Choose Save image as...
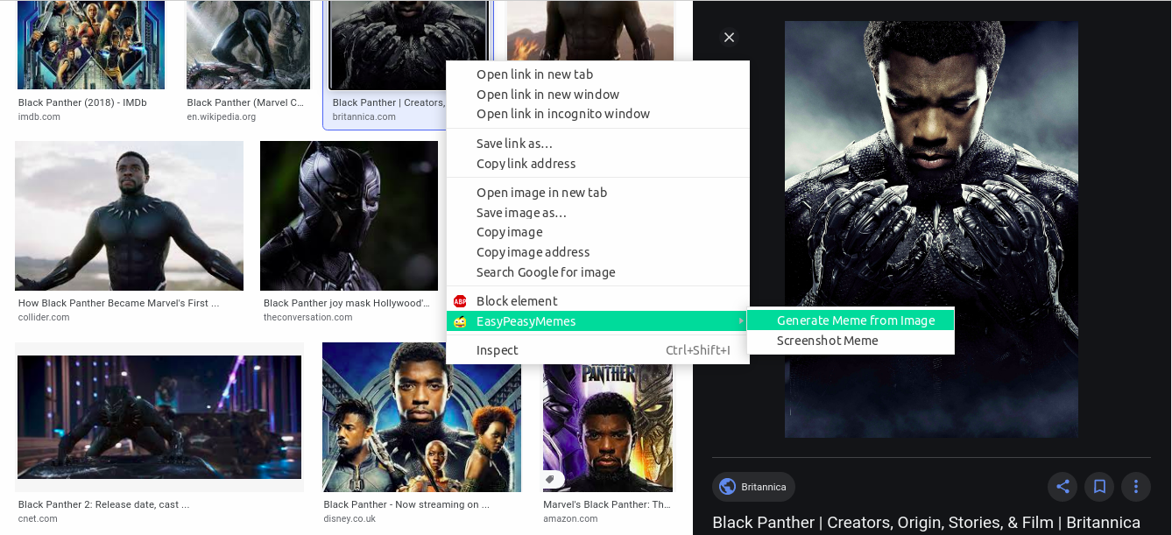The height and width of the screenshot is (535, 1172). (598, 213)
